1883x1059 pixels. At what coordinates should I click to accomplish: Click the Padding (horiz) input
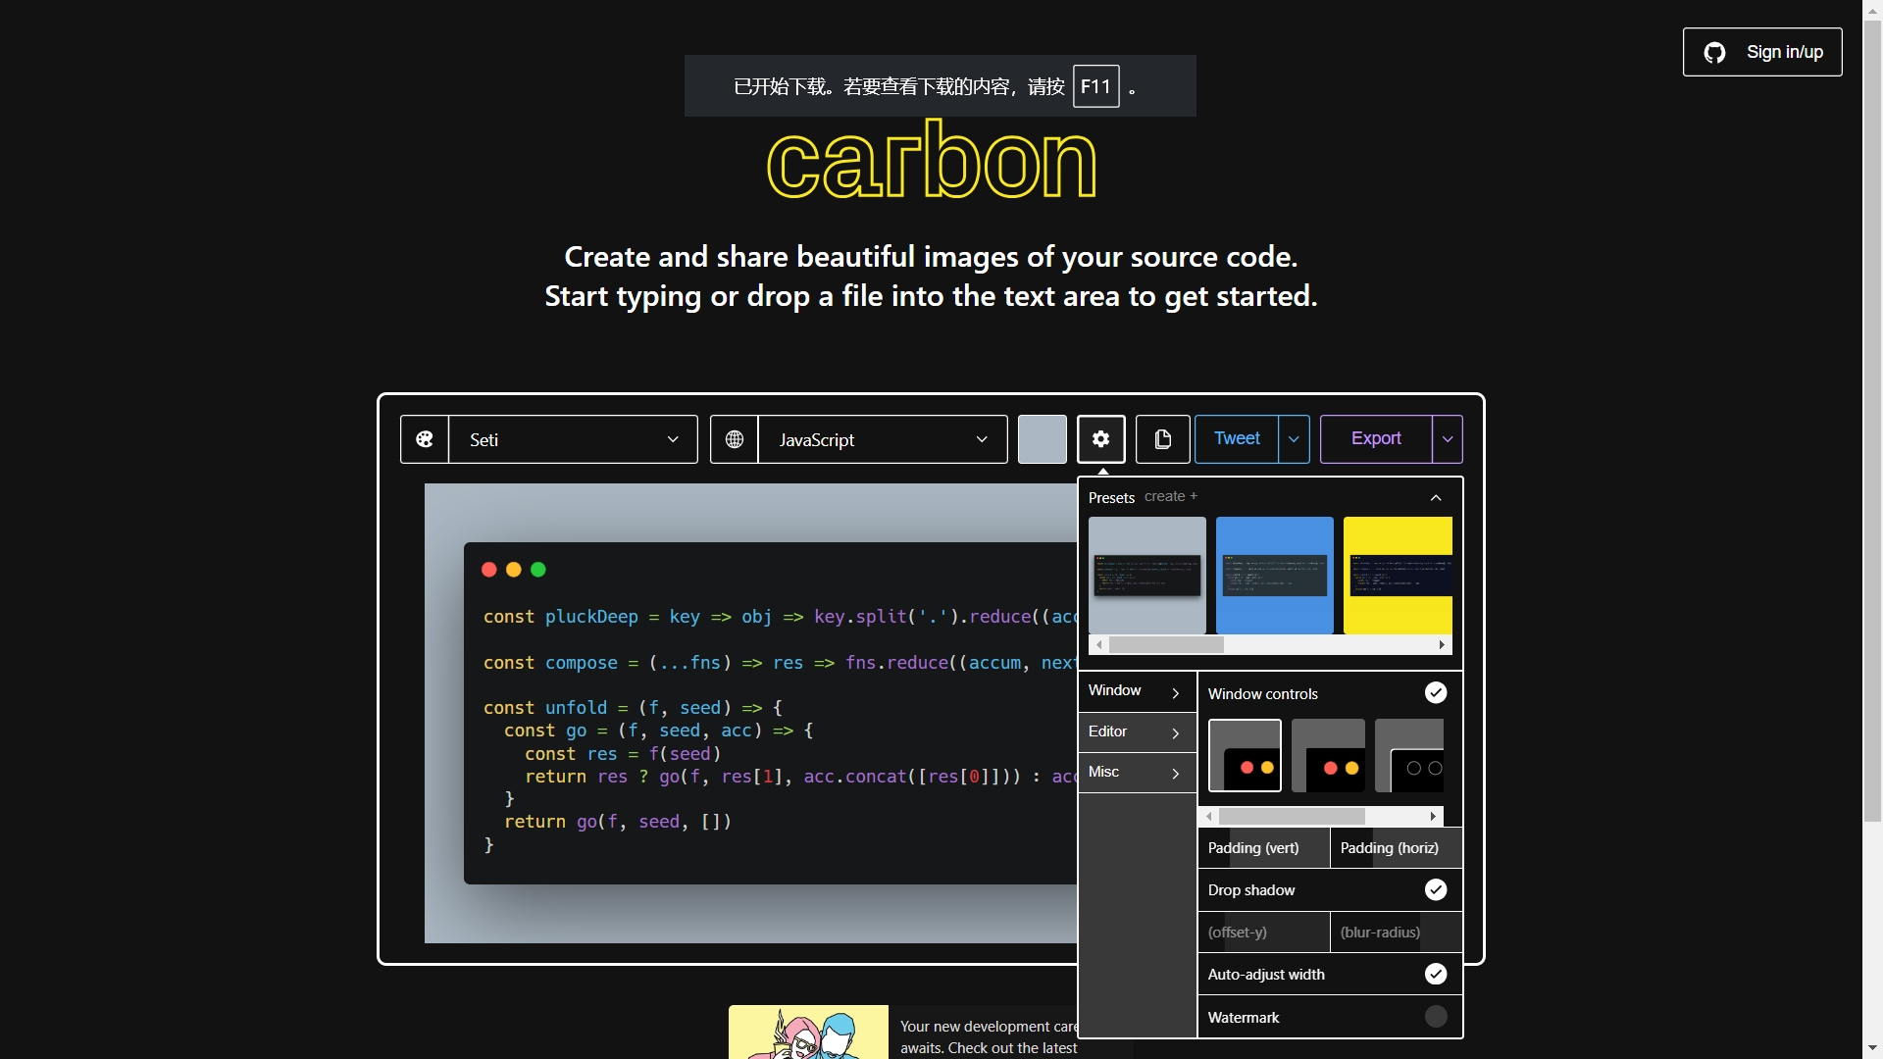tap(1397, 848)
